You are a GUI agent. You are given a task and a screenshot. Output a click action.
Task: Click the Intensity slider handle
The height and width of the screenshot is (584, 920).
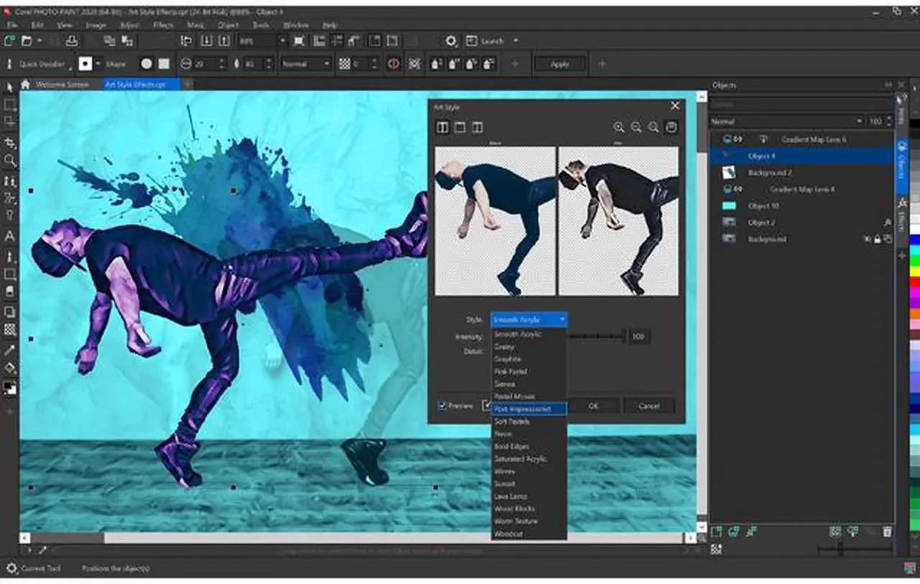pos(624,335)
